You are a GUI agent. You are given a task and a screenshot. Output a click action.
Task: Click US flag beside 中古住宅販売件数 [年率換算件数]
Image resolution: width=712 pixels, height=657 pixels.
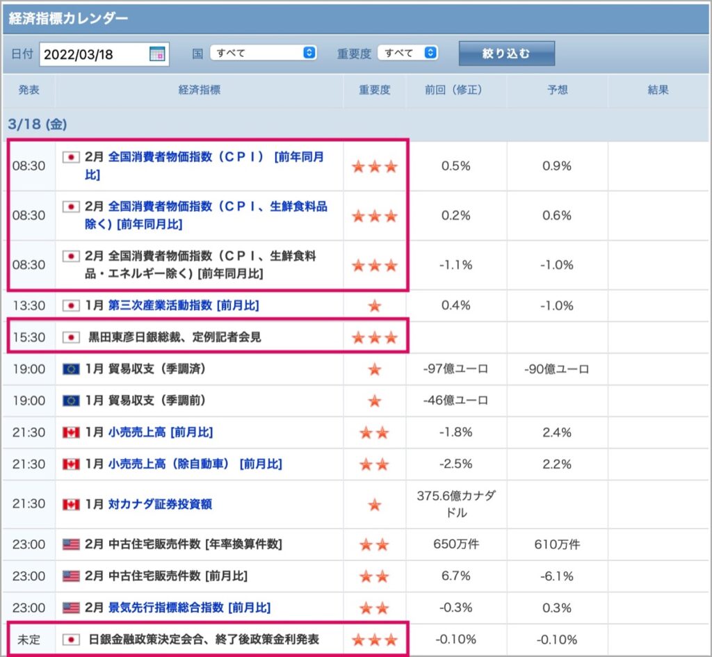click(71, 544)
